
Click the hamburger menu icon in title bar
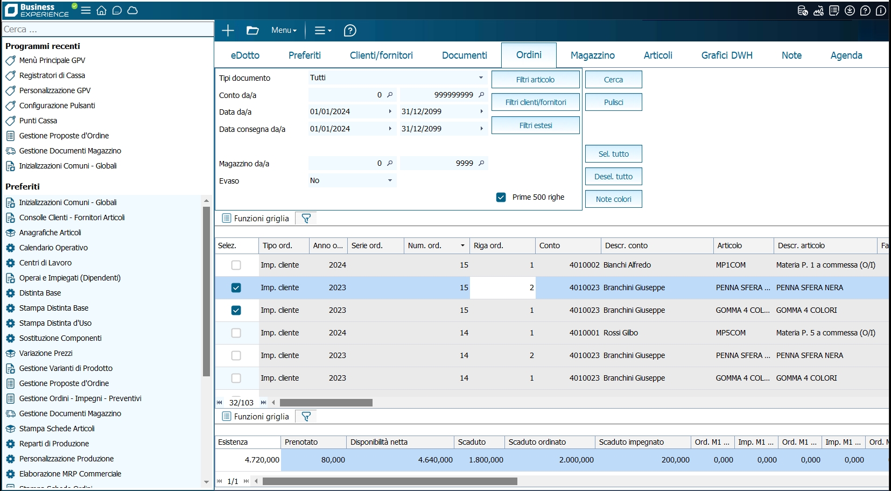click(x=86, y=10)
